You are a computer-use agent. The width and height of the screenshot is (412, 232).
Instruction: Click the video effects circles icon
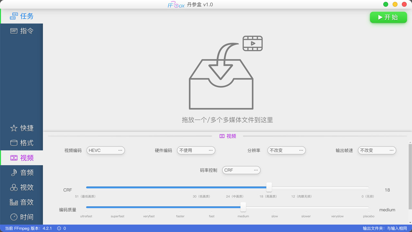[14, 188]
